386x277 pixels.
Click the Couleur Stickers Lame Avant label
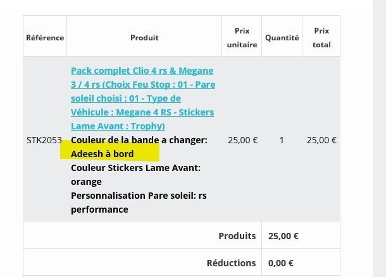coord(135,168)
